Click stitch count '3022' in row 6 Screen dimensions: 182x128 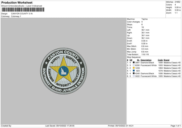[x=137, y=76]
